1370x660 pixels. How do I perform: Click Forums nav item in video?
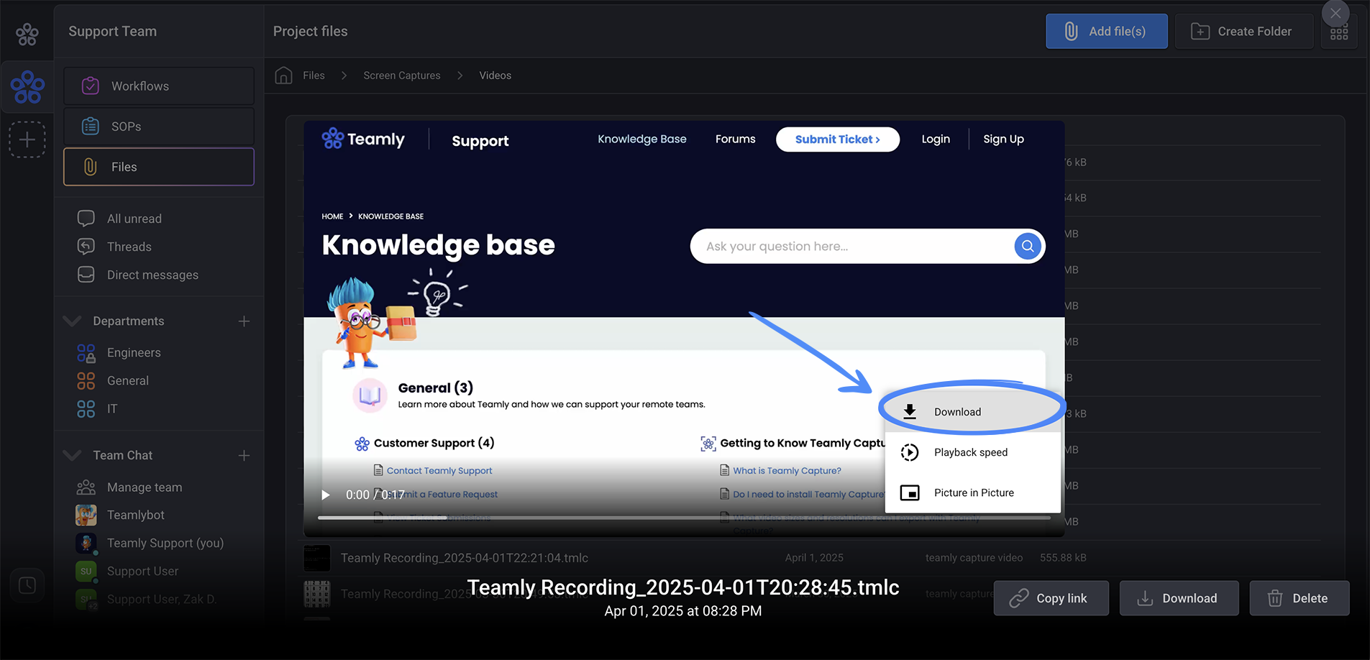click(x=735, y=139)
